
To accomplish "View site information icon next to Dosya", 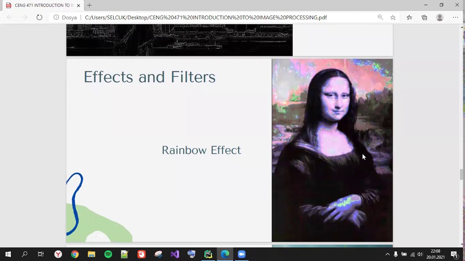I will [x=56, y=17].
